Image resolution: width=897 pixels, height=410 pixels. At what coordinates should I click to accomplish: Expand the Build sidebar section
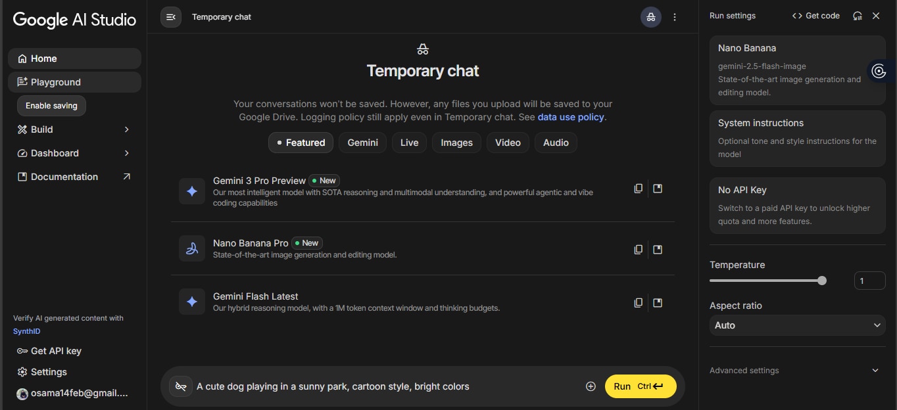pyautogui.click(x=127, y=129)
